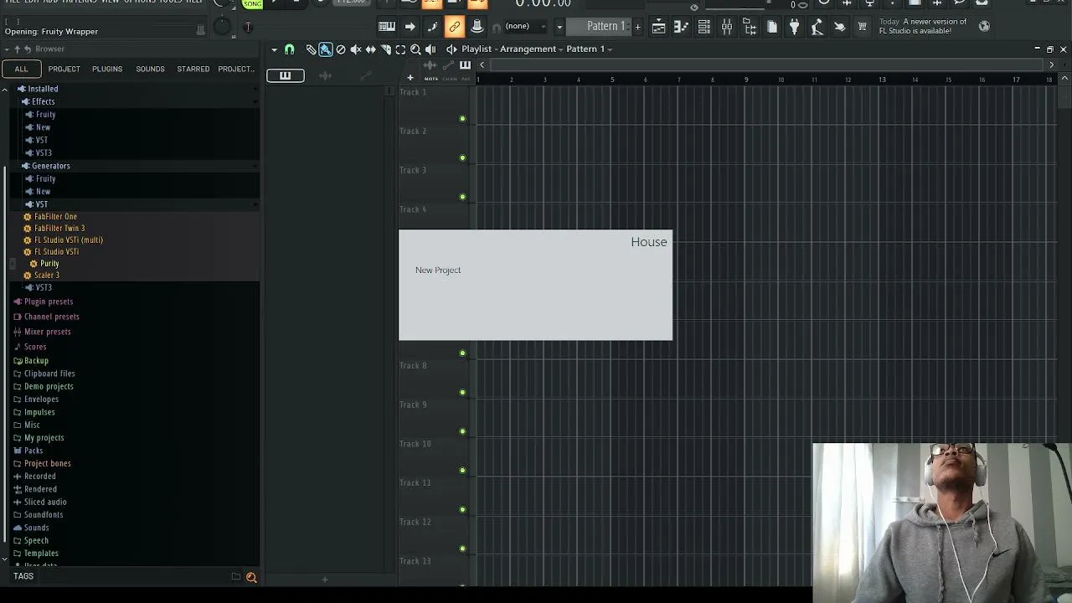Choose the Select tool in Playlist toolbar
This screenshot has height=603, width=1072.
400,49
